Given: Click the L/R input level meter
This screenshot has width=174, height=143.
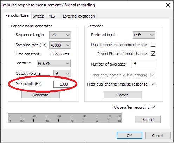Looking at the screenshot, I should click(65, 118).
